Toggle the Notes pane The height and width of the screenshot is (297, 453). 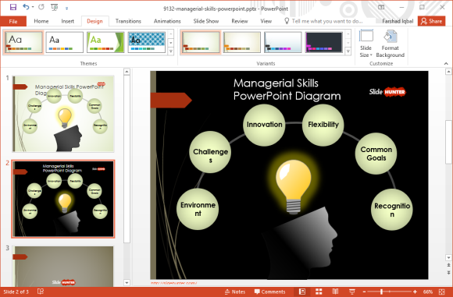pos(235,292)
